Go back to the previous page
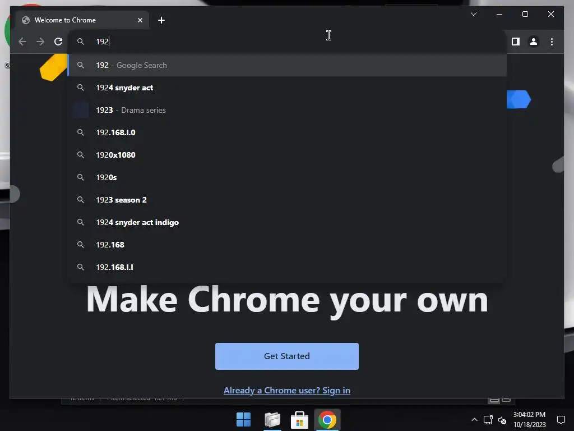The height and width of the screenshot is (431, 574). [x=22, y=42]
